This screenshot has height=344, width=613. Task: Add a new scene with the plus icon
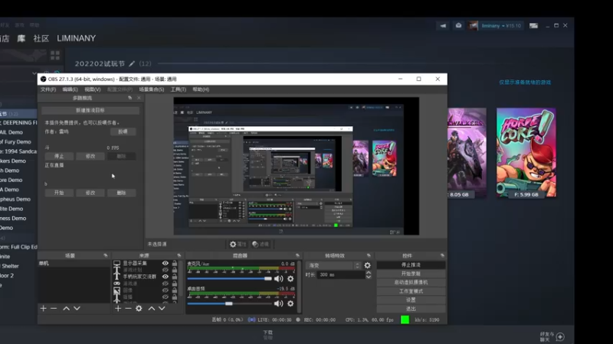44,309
